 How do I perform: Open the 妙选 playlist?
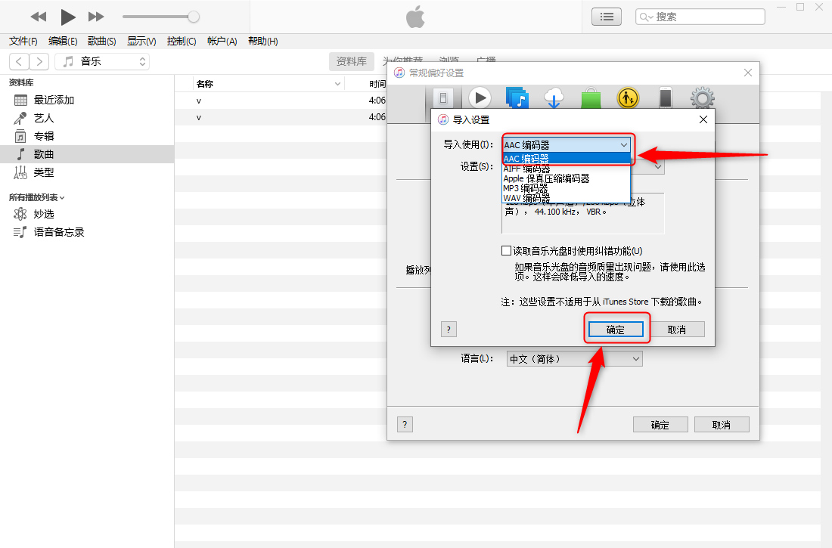pyautogui.click(x=44, y=215)
